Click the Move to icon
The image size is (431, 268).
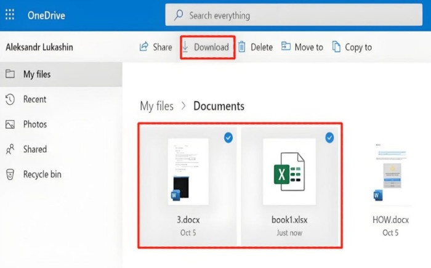tap(286, 47)
